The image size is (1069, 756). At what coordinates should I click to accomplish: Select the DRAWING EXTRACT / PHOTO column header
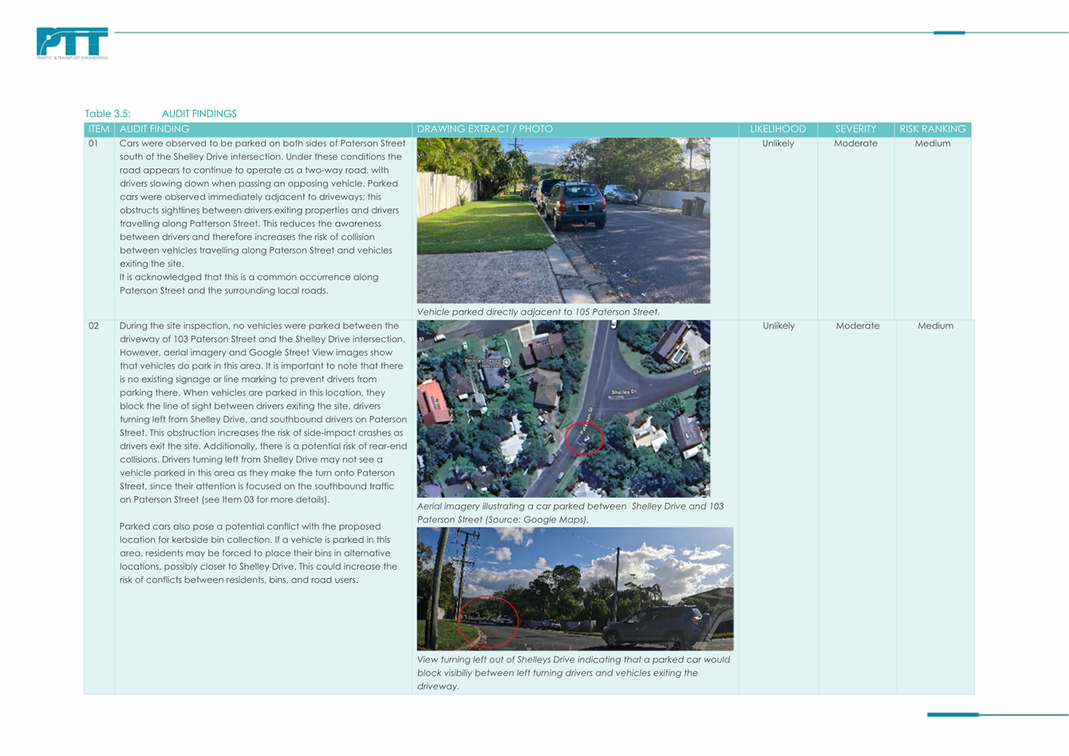484,129
